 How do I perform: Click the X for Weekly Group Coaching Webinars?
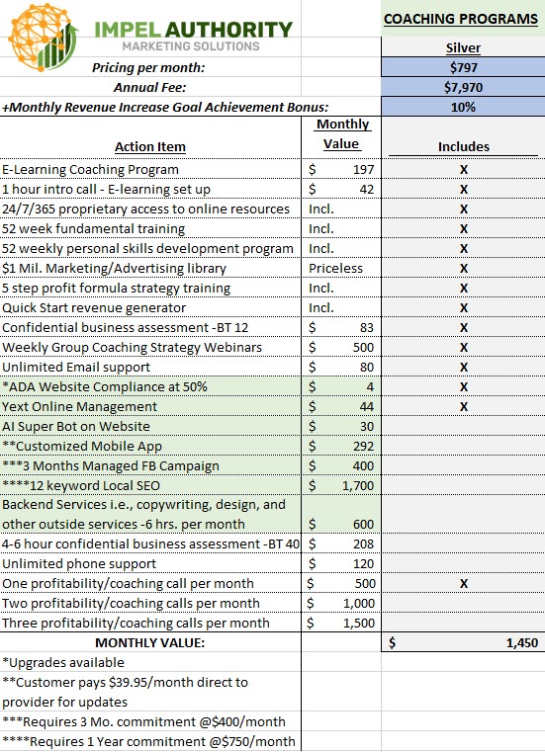[x=463, y=348]
